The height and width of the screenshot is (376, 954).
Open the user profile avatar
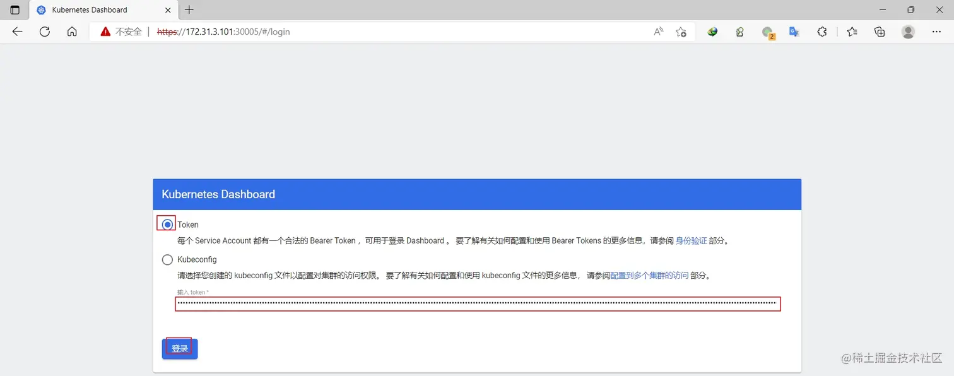[908, 32]
